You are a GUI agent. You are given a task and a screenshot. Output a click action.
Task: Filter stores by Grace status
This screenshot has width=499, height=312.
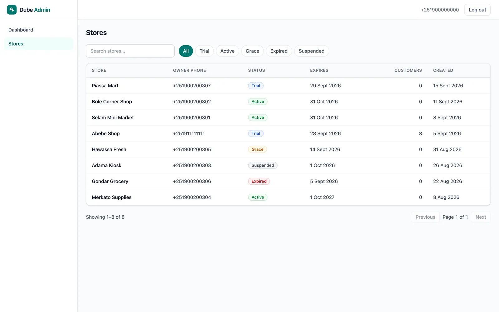tap(252, 51)
